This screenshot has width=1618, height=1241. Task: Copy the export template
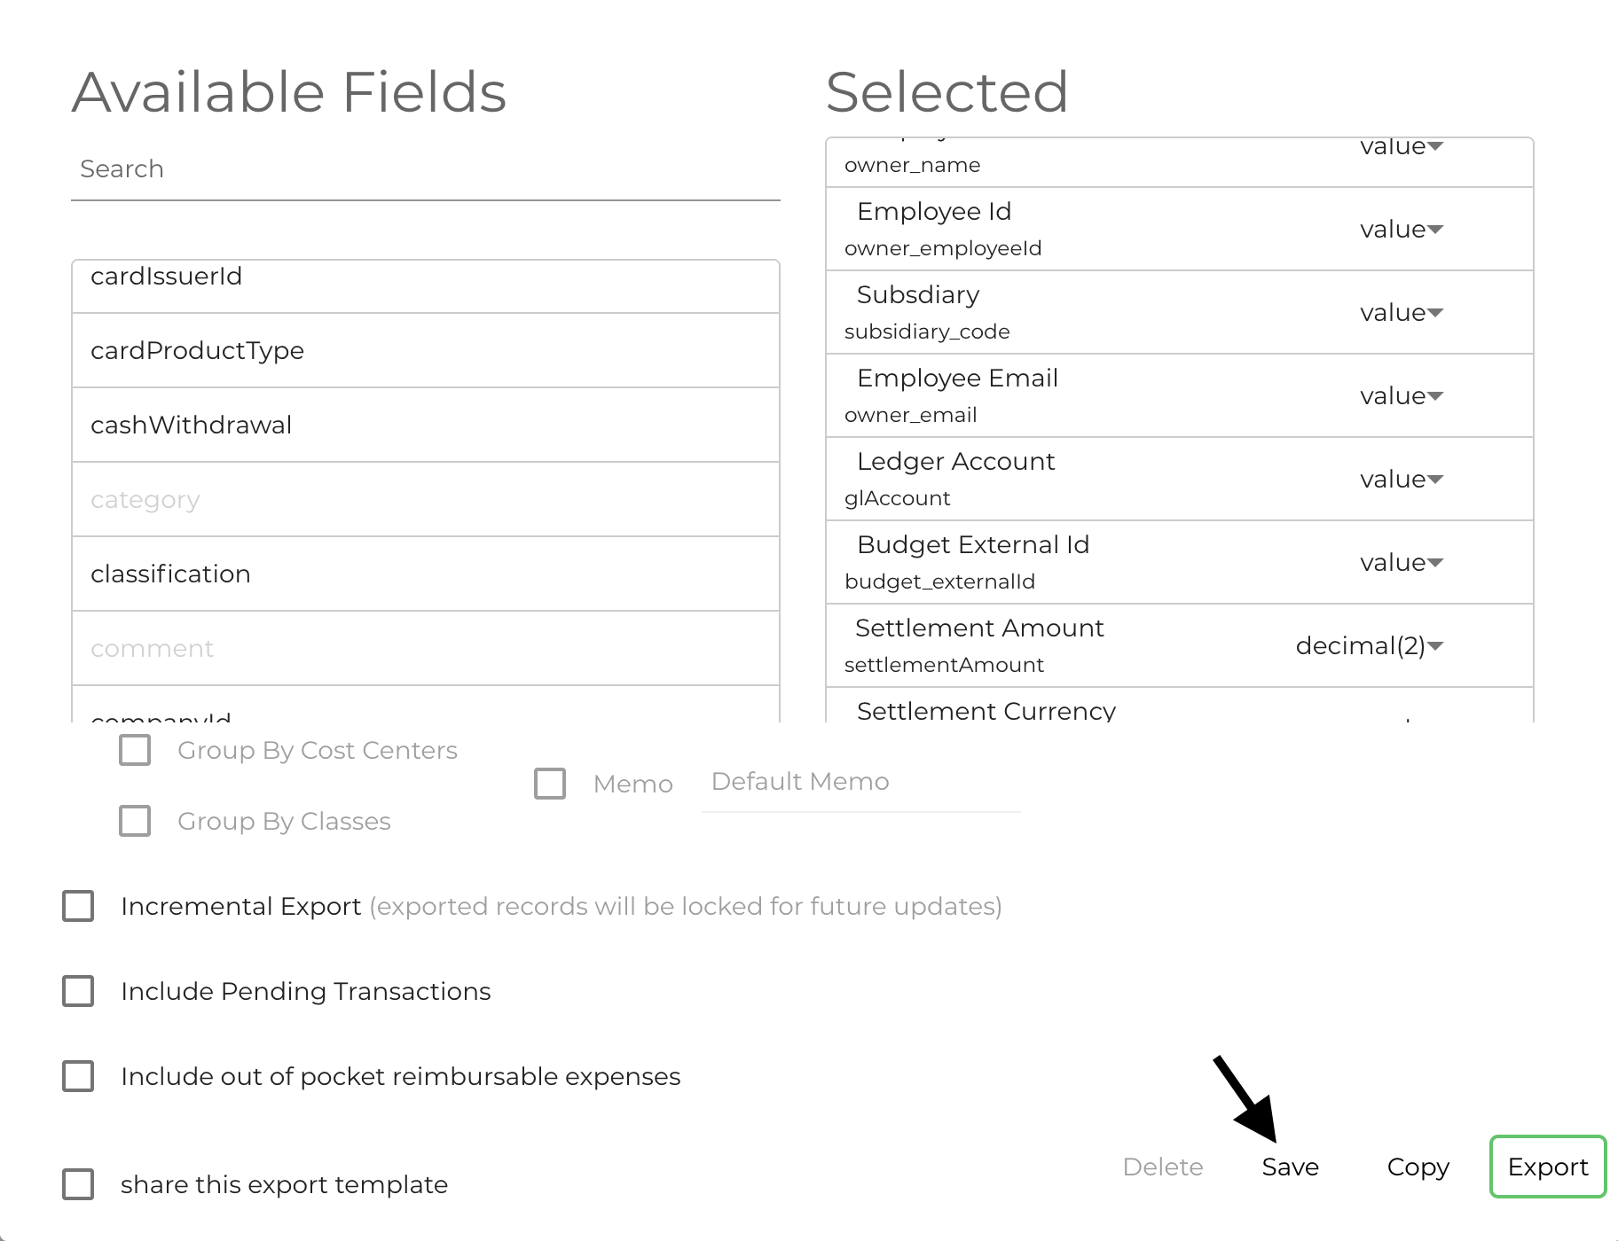click(x=1417, y=1167)
